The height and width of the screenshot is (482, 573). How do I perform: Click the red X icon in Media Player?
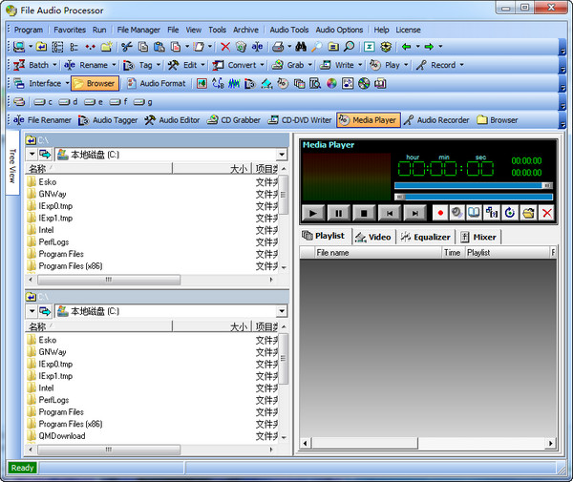[x=546, y=213]
